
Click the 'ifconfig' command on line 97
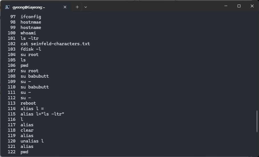coord(31,17)
